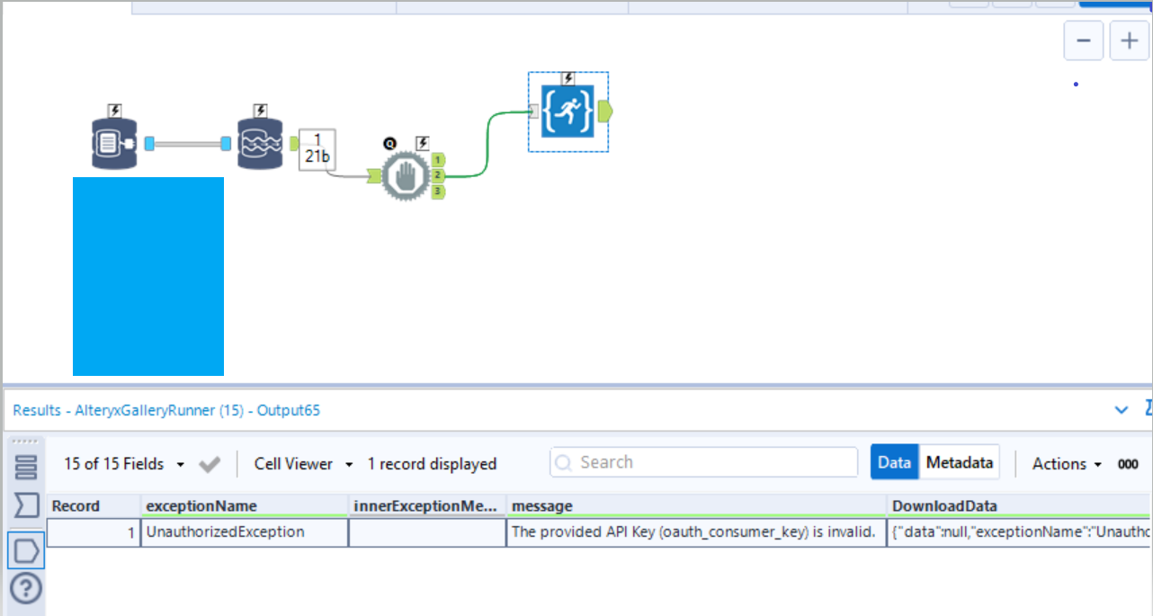Zoom out using the minus button
The height and width of the screenshot is (616, 1153).
pos(1083,40)
